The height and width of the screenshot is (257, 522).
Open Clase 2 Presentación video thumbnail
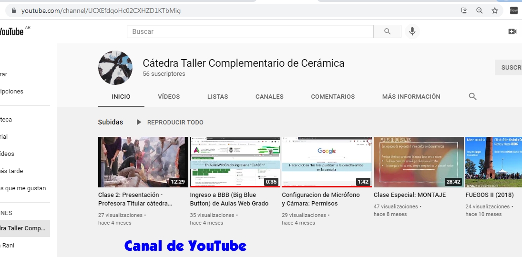143,162
